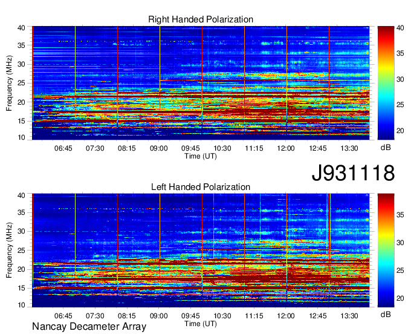This screenshot has width=411, height=334.
Task: Click the dB label beneath Right Handed colorbar
Action: pyautogui.click(x=386, y=148)
